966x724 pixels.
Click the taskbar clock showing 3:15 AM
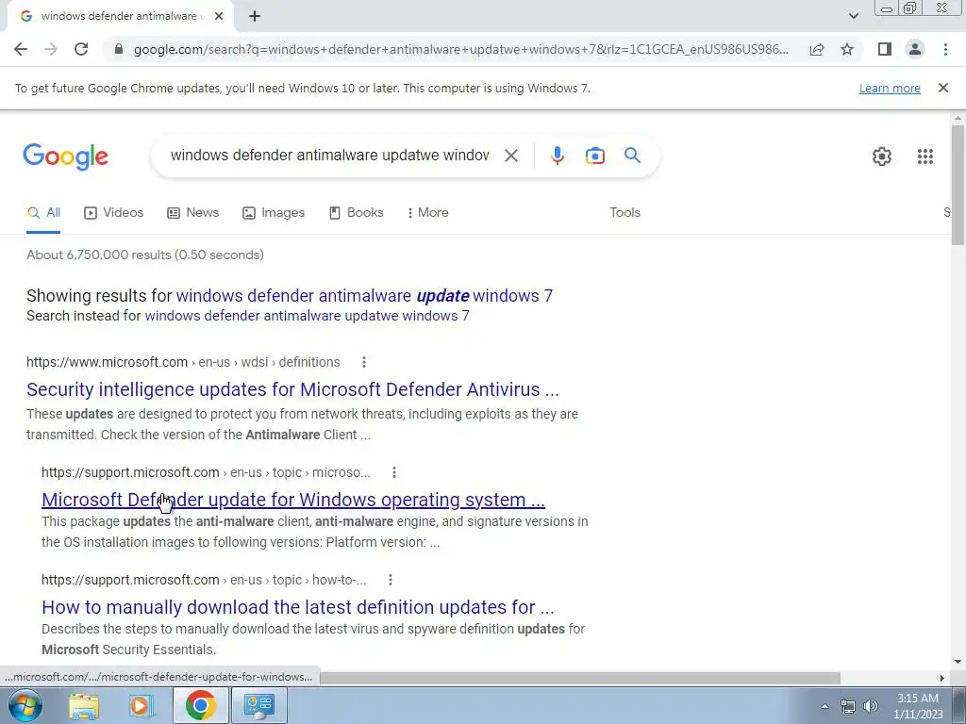(x=918, y=705)
